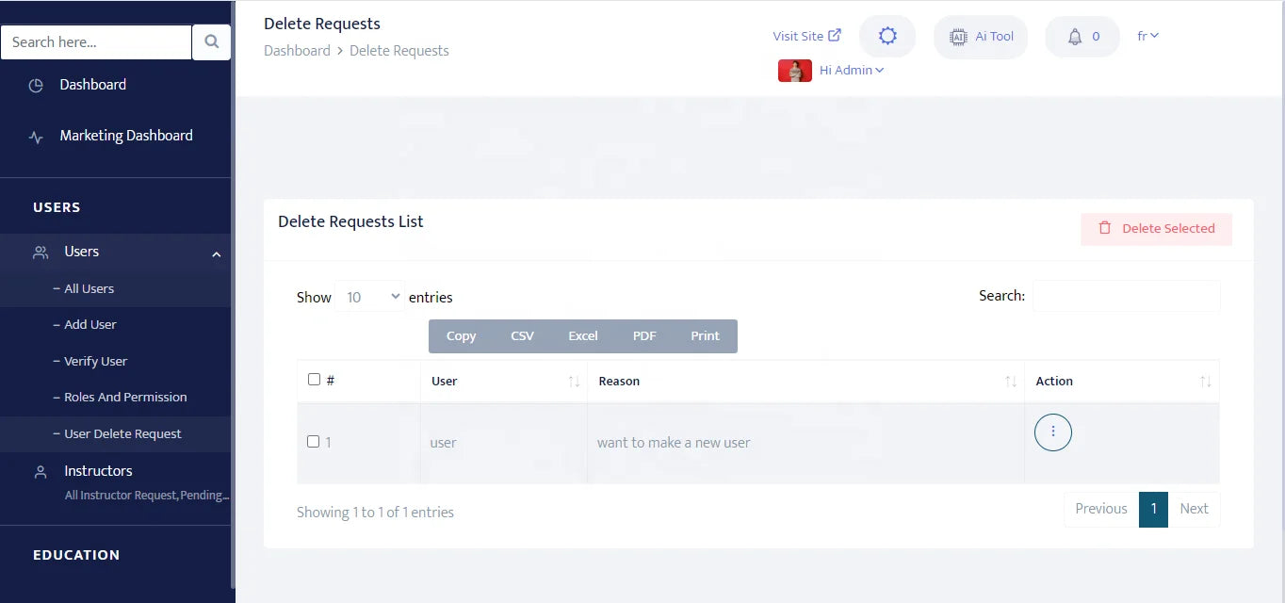Select Roles And Permission menu item
1285x603 pixels.
coord(125,398)
